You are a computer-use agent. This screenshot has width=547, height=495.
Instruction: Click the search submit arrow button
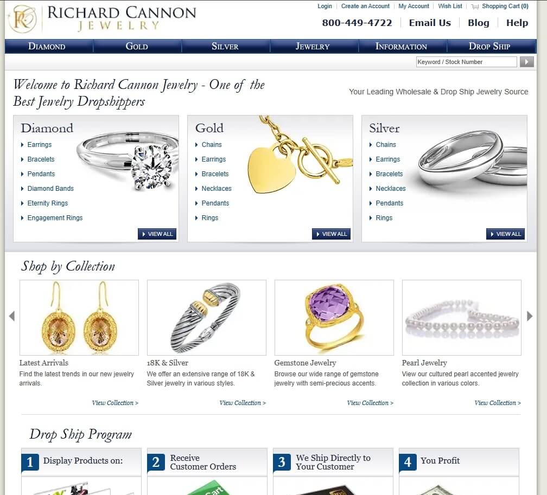527,62
